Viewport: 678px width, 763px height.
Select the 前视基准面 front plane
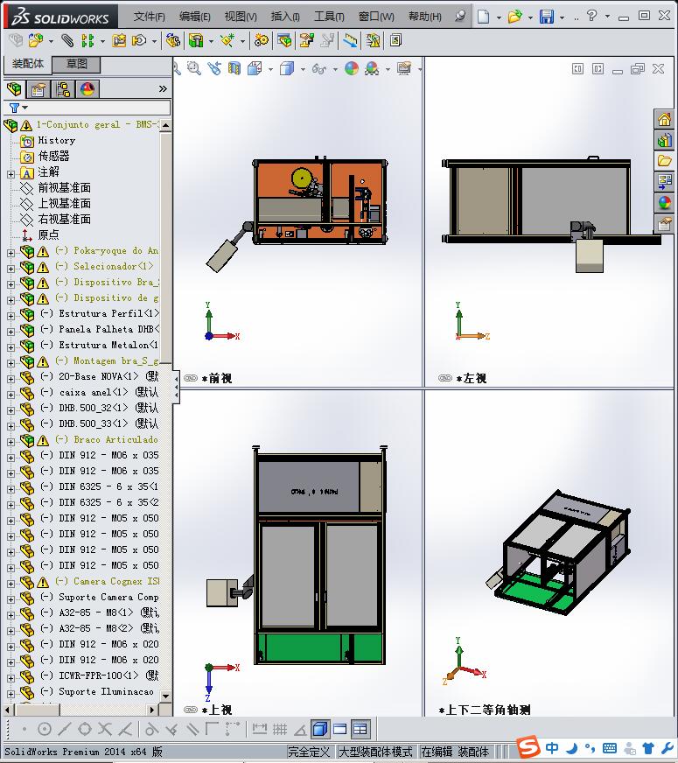pos(64,187)
